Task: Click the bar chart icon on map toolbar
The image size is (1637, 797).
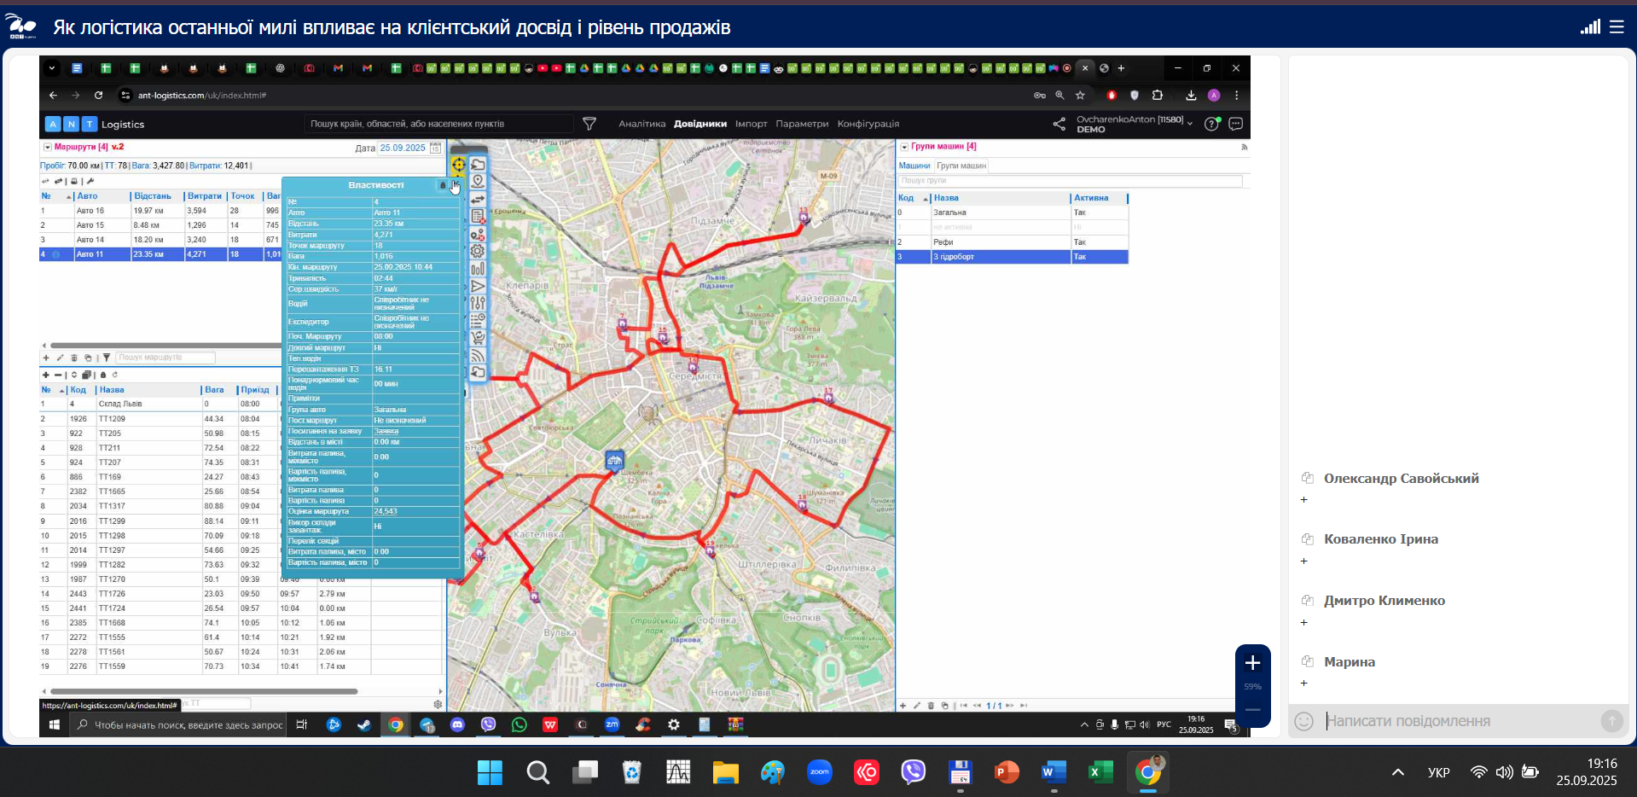Action: tap(478, 269)
